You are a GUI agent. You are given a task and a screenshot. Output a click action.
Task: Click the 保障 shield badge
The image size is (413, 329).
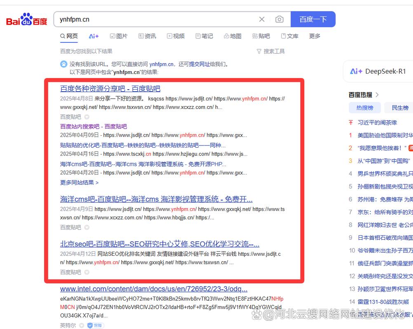(95, 326)
